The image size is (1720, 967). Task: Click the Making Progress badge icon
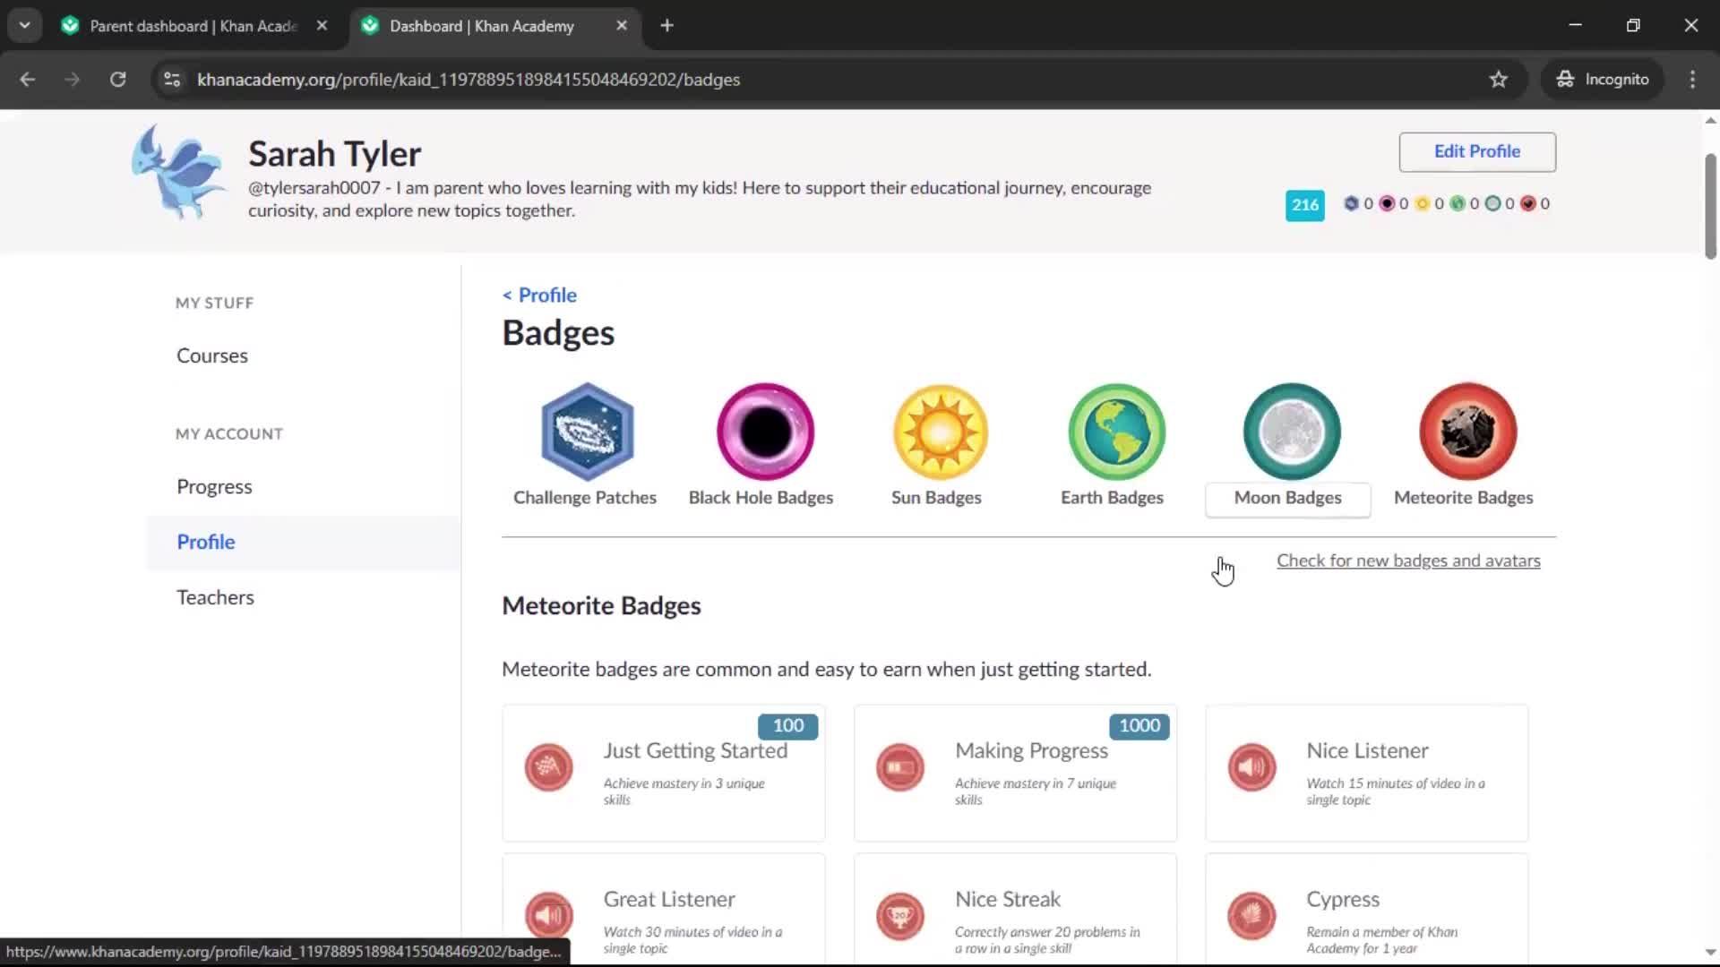tap(900, 767)
